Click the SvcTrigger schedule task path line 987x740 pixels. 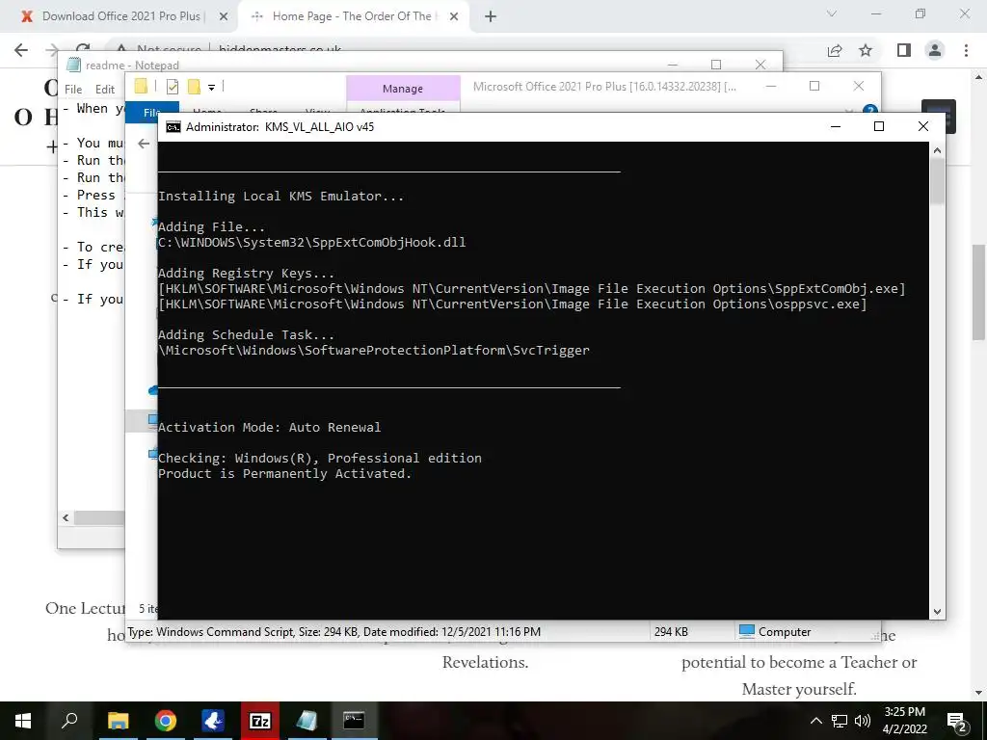(x=374, y=351)
